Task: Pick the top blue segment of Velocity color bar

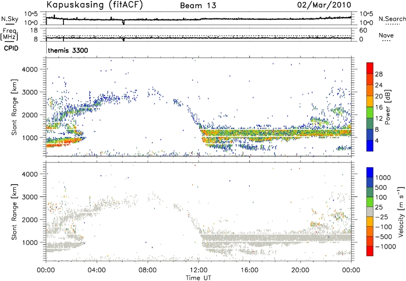Action: pos(370,172)
